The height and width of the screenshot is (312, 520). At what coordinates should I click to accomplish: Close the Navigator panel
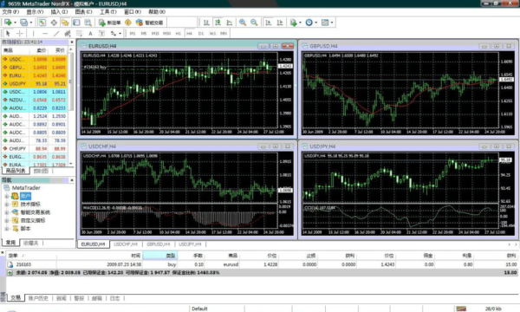(x=72, y=180)
